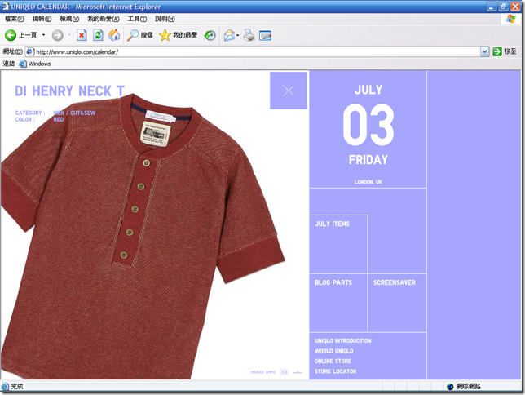Click the JULY month heading
Screen dimensions: 525x395
368,90
